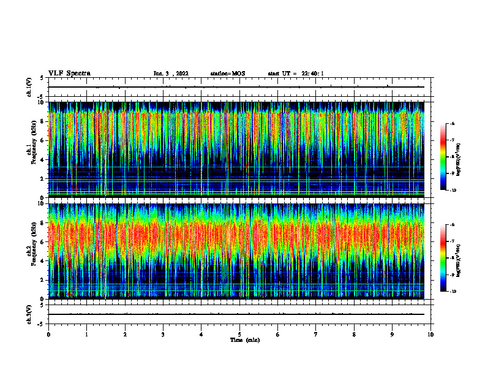This screenshot has width=485, height=375.
Task: Click the "10" kHz tick on ch.2 spectrogram
Action: [41, 204]
